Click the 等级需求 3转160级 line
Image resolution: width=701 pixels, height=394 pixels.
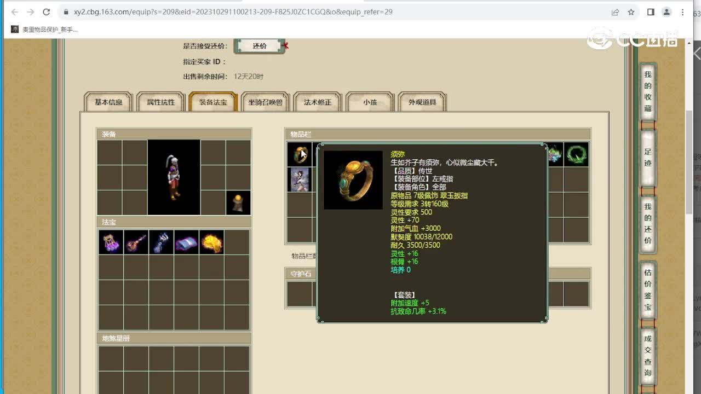420,204
